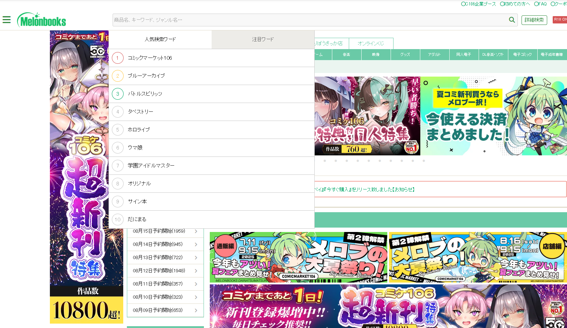Expand chevron for 08月11日予約開始(357)
This screenshot has width=567, height=328.
196,284
